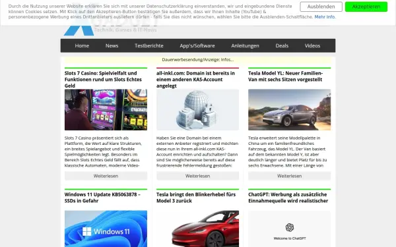396x247 pixels.
Task: Go to the News menu item
Action: click(x=112, y=45)
